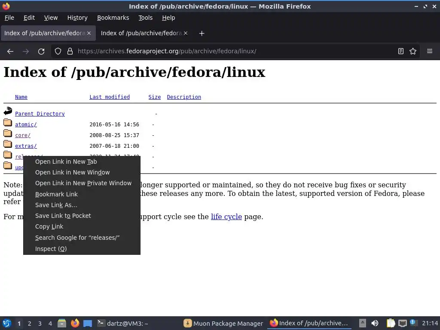
Task: Launch Firefox from taskbar quick launch
Action: click(75, 323)
